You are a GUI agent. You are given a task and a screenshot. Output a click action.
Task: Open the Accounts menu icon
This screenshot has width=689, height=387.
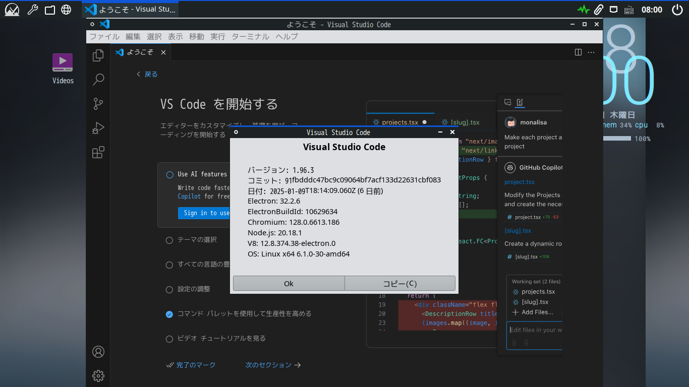click(x=98, y=352)
